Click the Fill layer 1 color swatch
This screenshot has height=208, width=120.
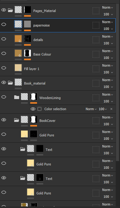[18, 68]
